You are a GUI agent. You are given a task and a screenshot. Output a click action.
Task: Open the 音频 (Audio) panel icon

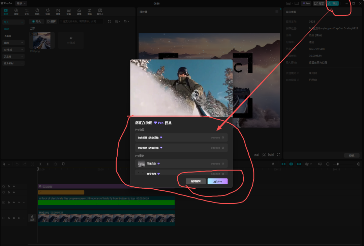coord(16,12)
